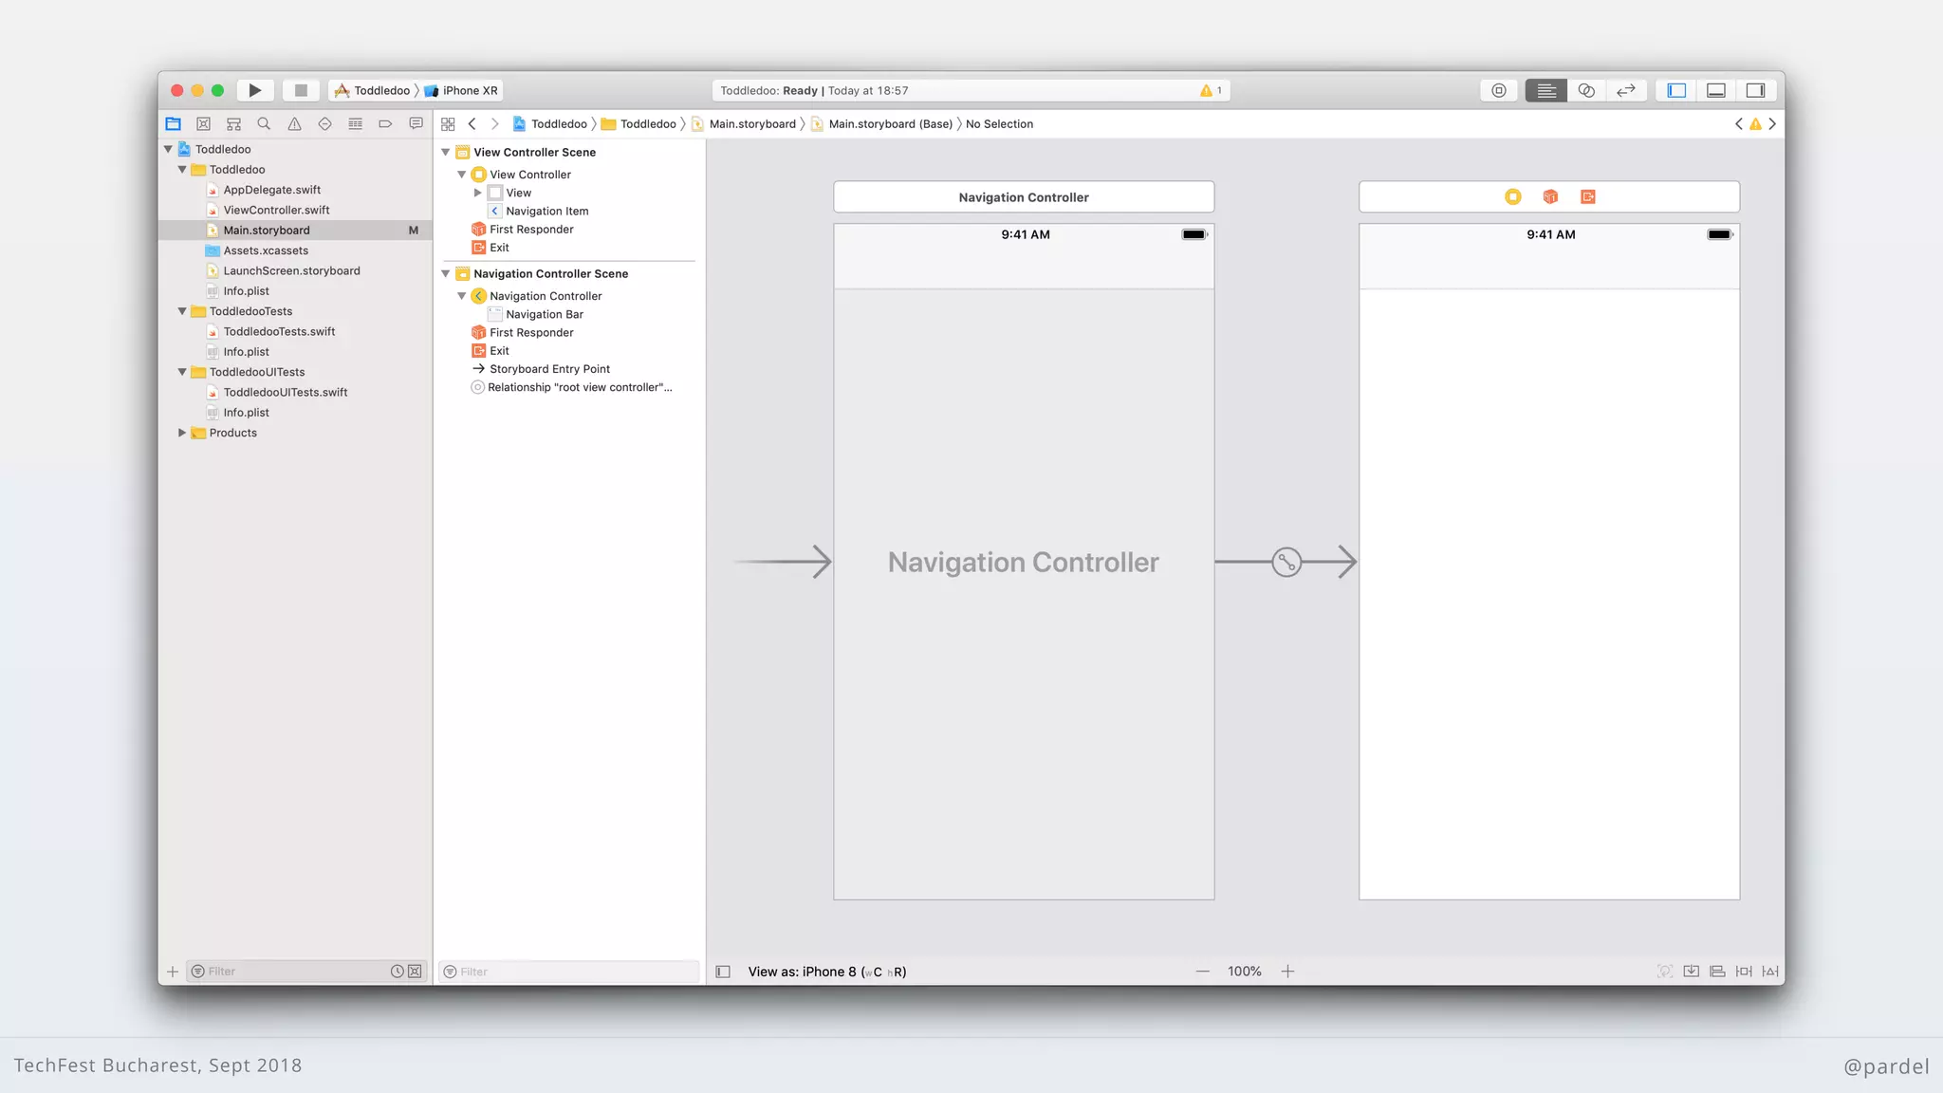Open ViewController.swift in the navigator
The height and width of the screenshot is (1093, 1943).
276,210
